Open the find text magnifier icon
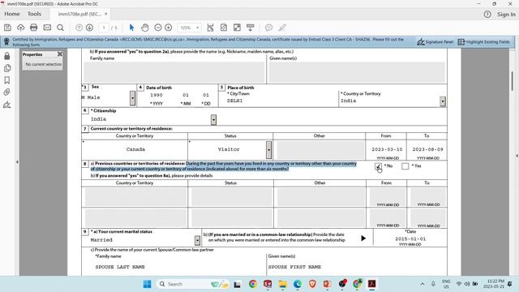Viewport: 519px width, 292px height. 60,28
